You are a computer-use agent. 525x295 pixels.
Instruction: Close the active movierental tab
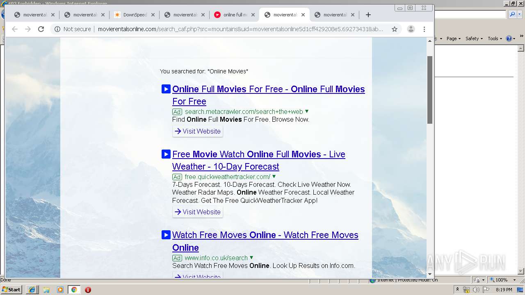click(303, 15)
